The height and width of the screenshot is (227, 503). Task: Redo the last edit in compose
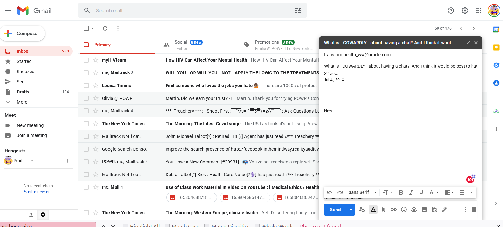[340, 192]
